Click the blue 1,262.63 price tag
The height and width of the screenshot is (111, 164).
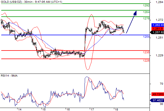pos(158,25)
